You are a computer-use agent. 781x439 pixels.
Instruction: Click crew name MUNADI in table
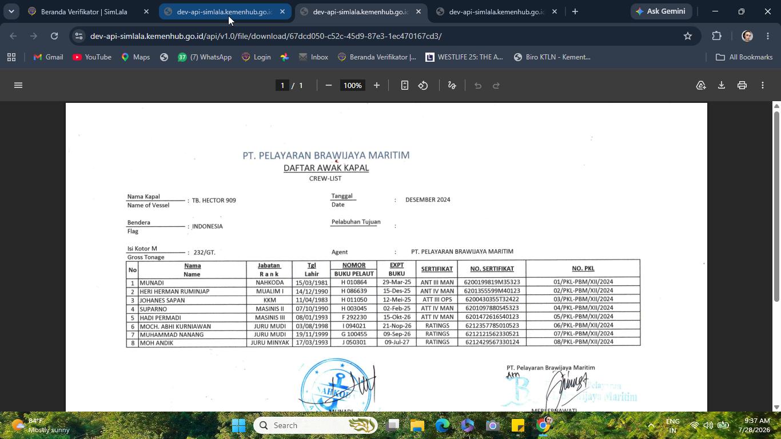[x=152, y=283]
